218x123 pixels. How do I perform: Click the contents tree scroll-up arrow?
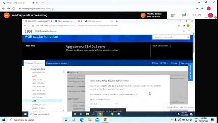click(64, 67)
